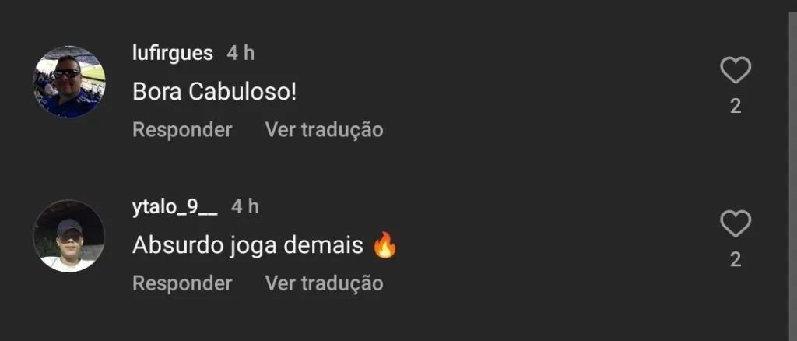Click the word Absurdo in second comment
Screen dimensions: 797x341
(178, 246)
